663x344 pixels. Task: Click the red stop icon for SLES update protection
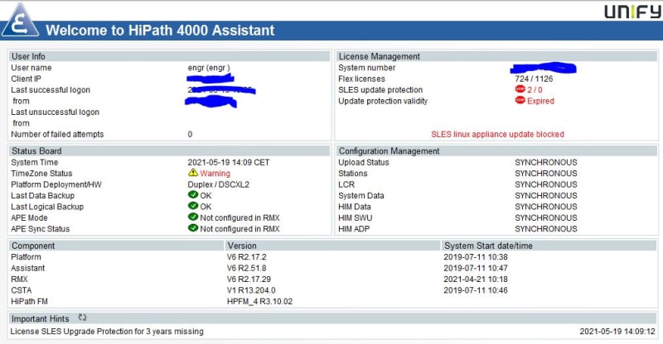click(520, 89)
